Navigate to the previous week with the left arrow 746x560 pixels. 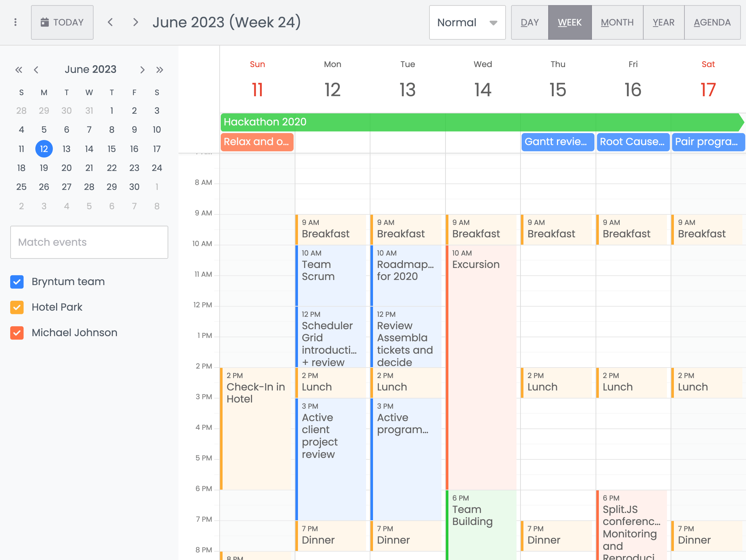[110, 22]
